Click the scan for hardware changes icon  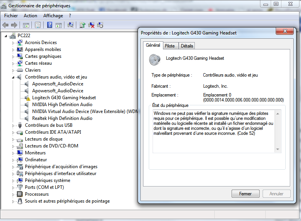(x=71, y=25)
